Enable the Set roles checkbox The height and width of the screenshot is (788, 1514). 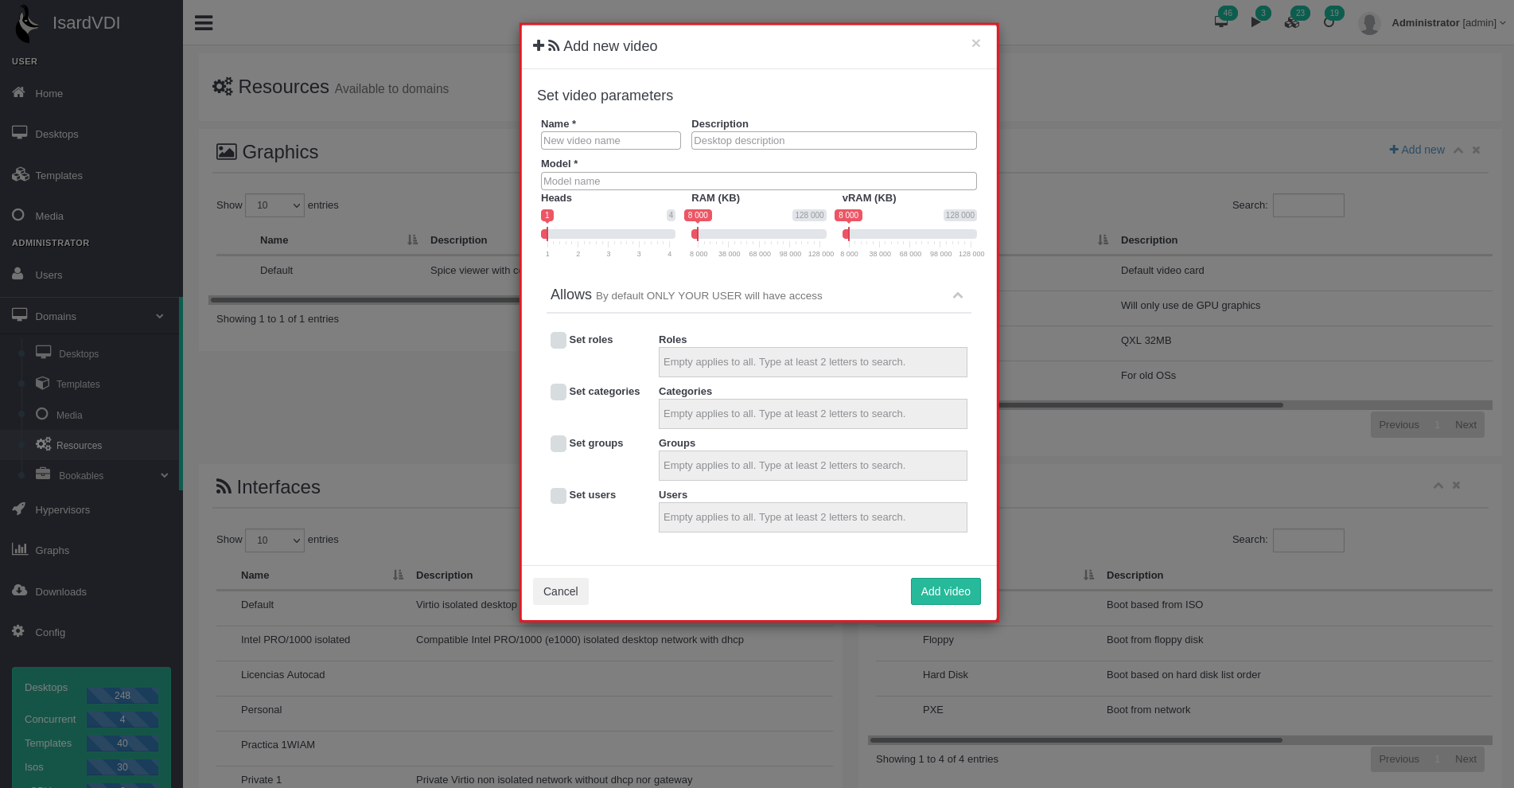coord(559,340)
